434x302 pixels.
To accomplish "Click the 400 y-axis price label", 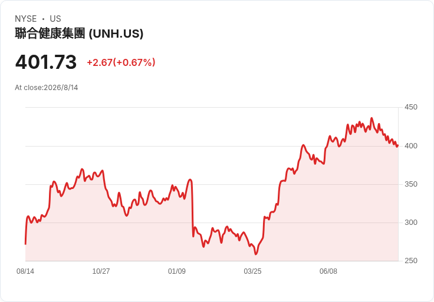I will (411, 146).
